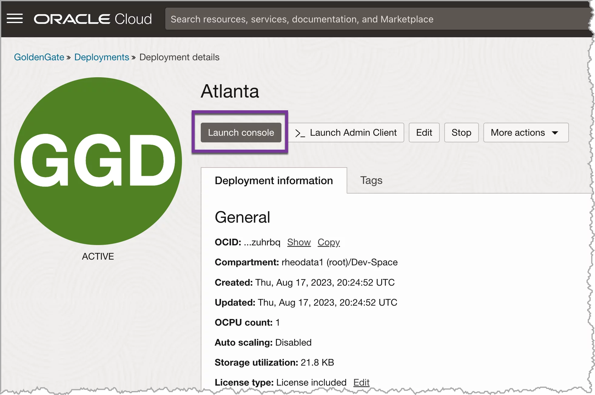This screenshot has width=595, height=395.
Task: Go to GoldenGate breadcrumb link
Action: pyautogui.click(x=39, y=57)
